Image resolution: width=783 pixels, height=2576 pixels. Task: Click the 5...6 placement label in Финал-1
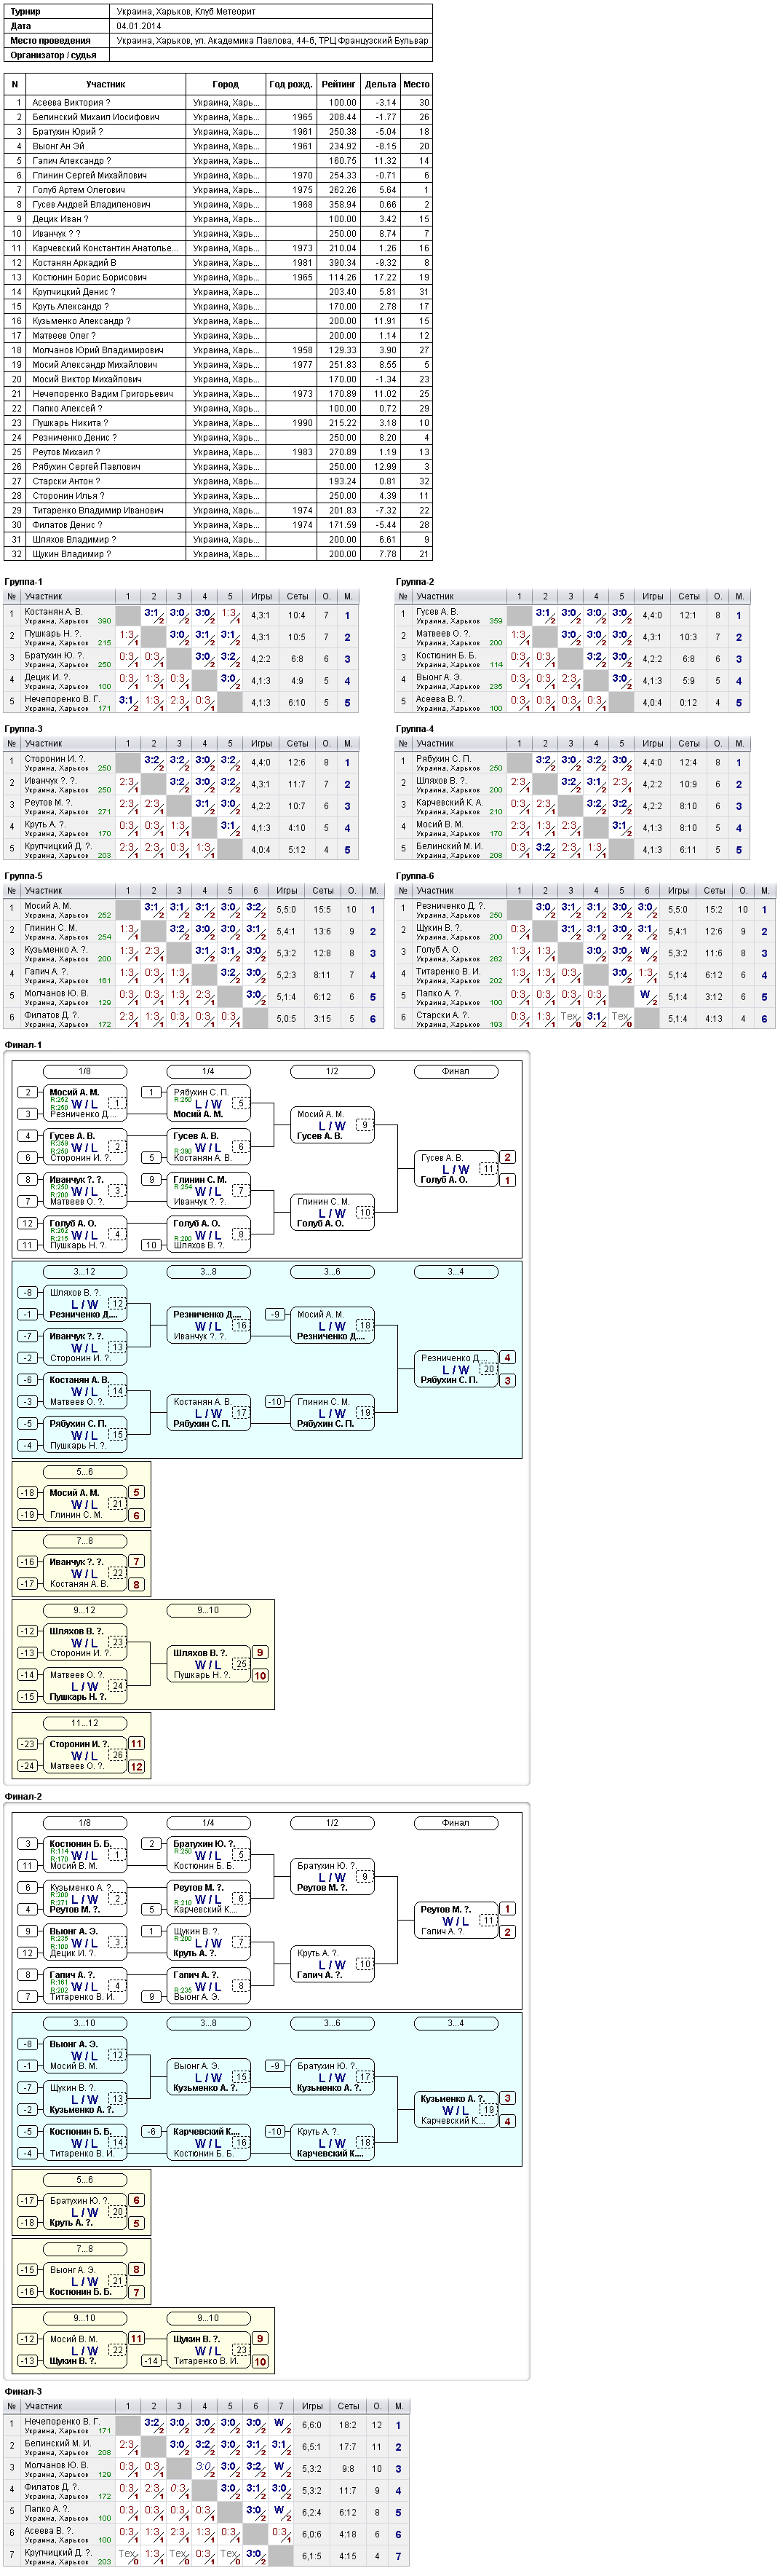point(85,1472)
